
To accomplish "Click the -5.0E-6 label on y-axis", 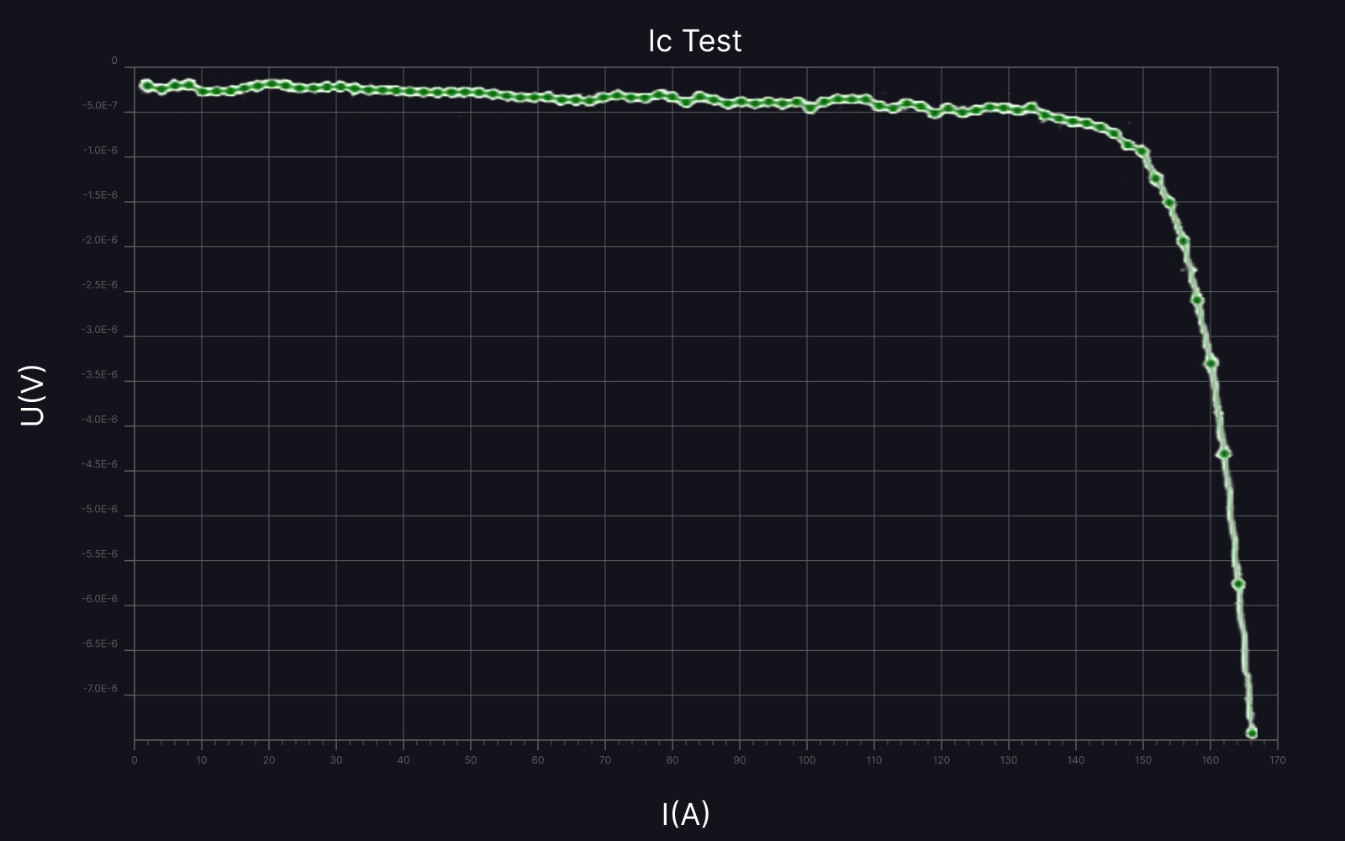I will [99, 510].
